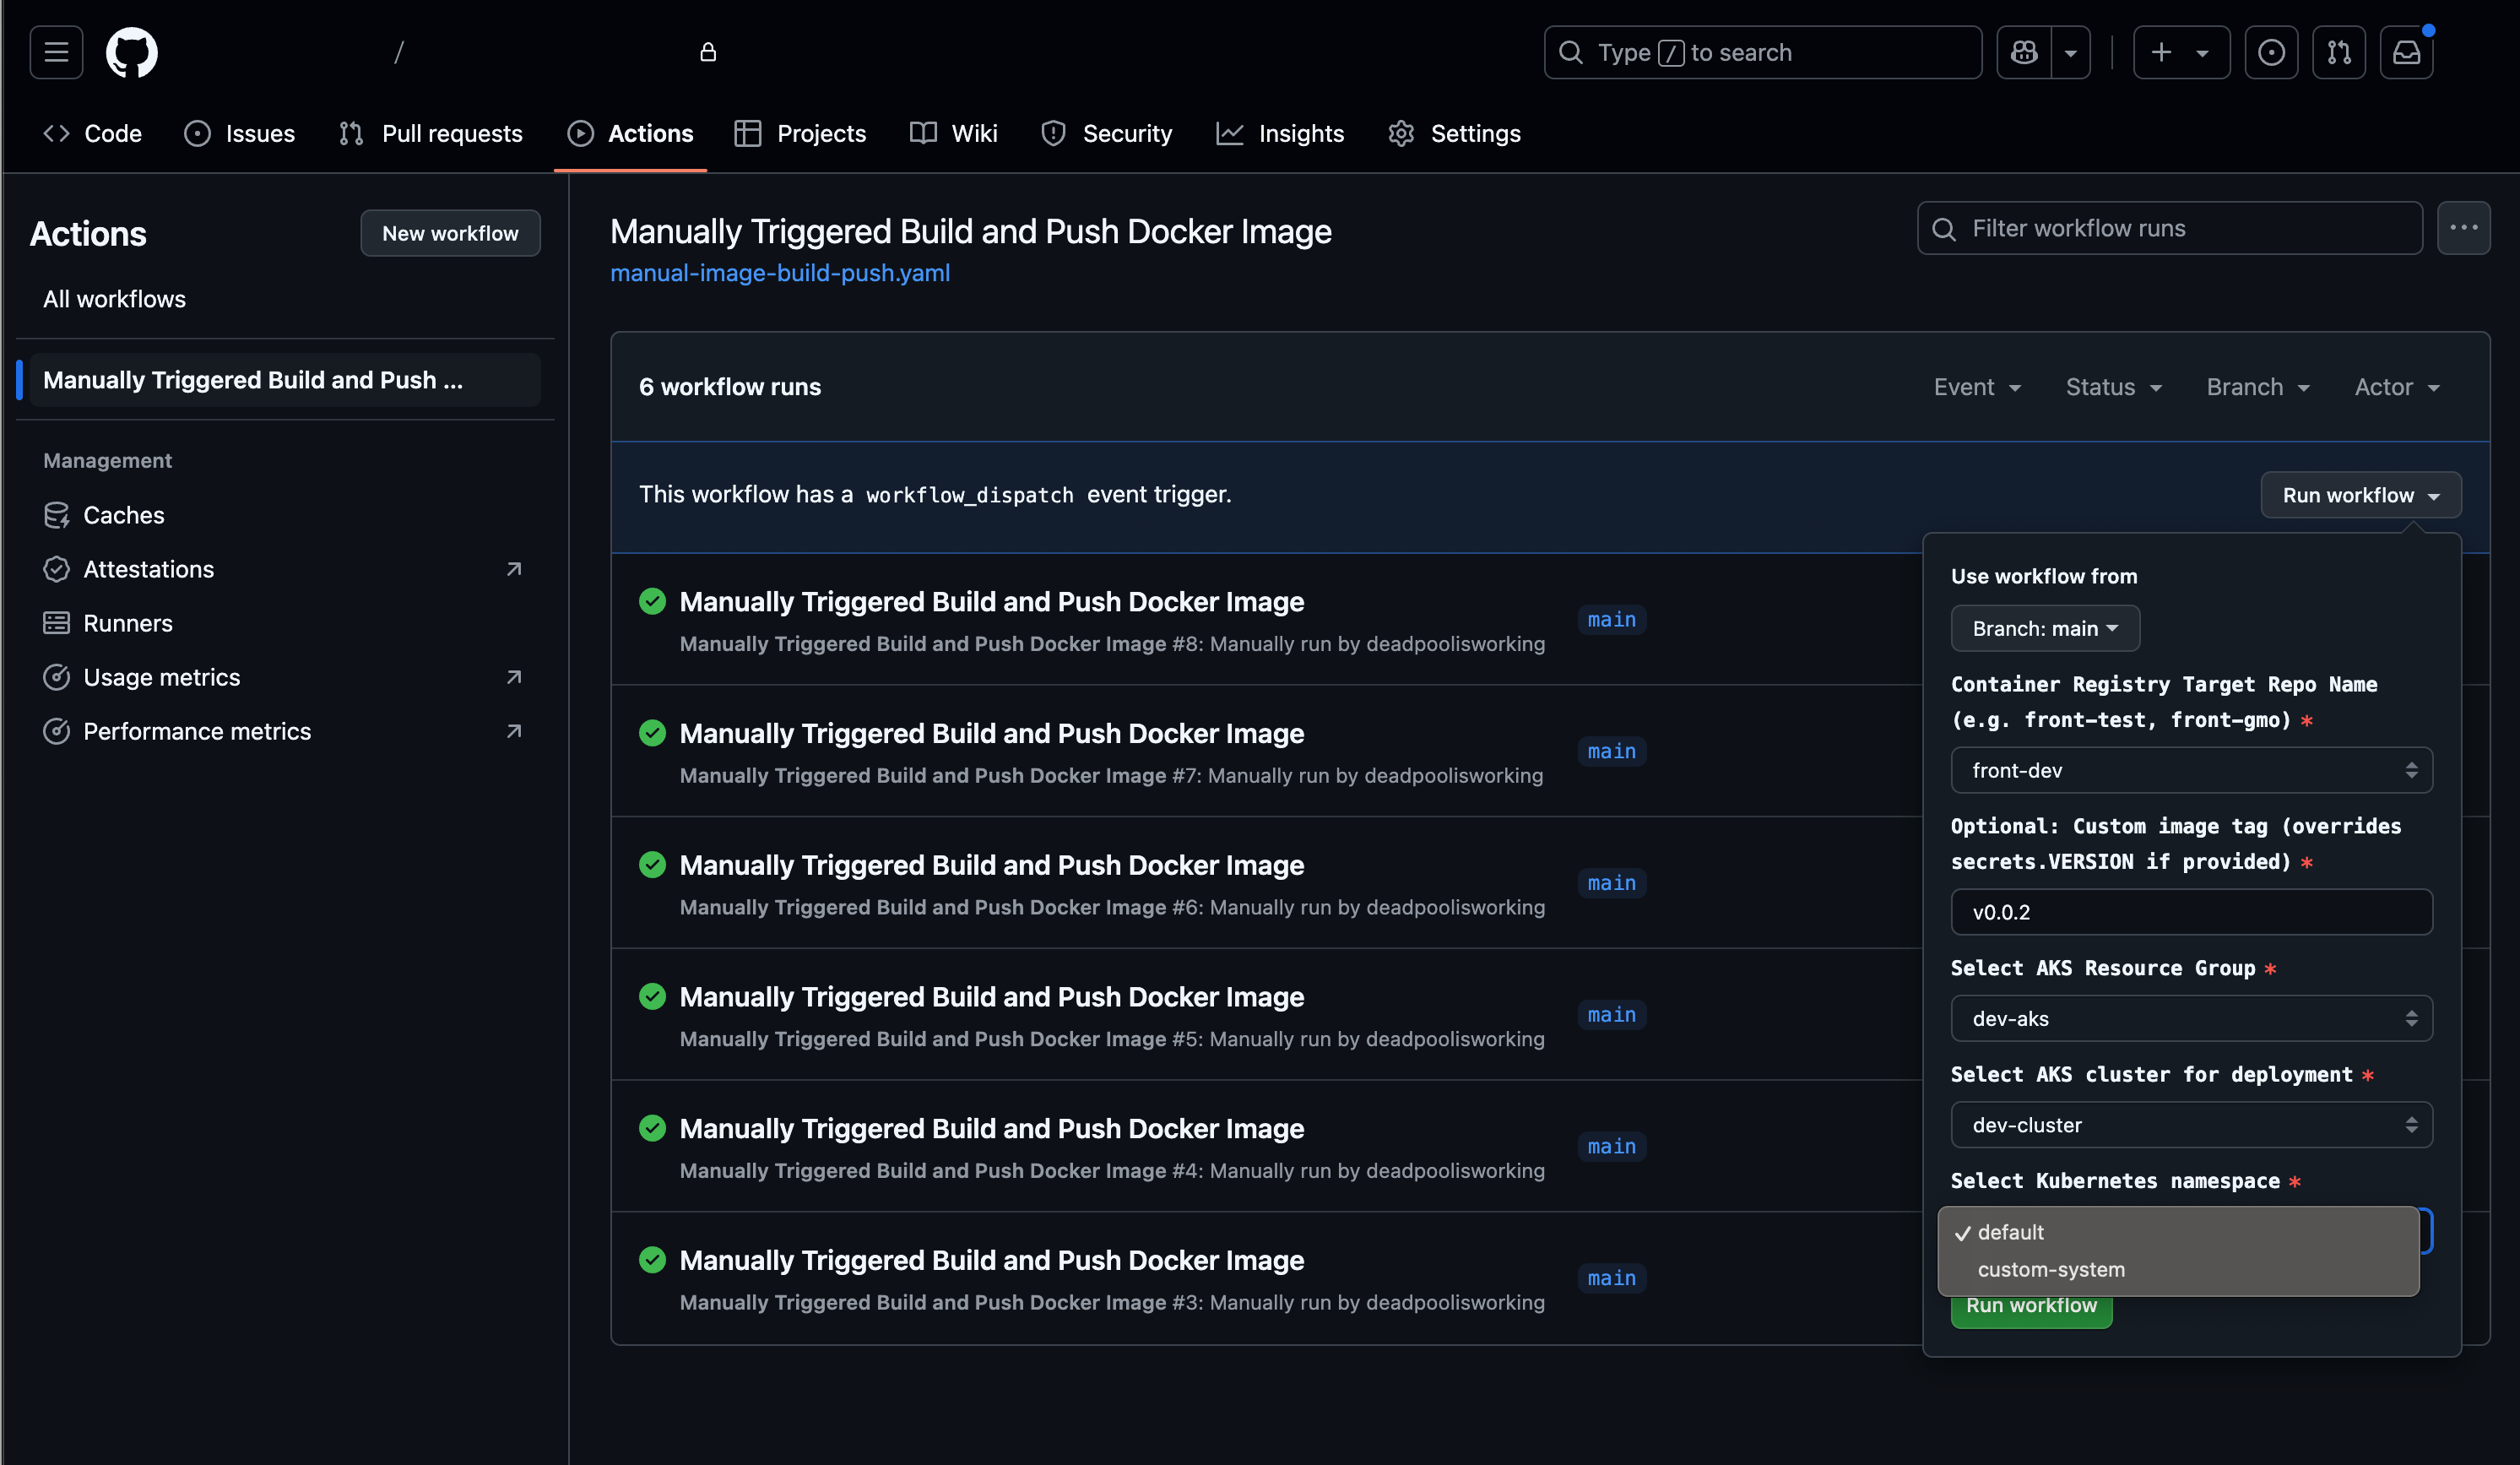The height and width of the screenshot is (1465, 2520).
Task: Open workflow run #7
Action: [x=991, y=733]
